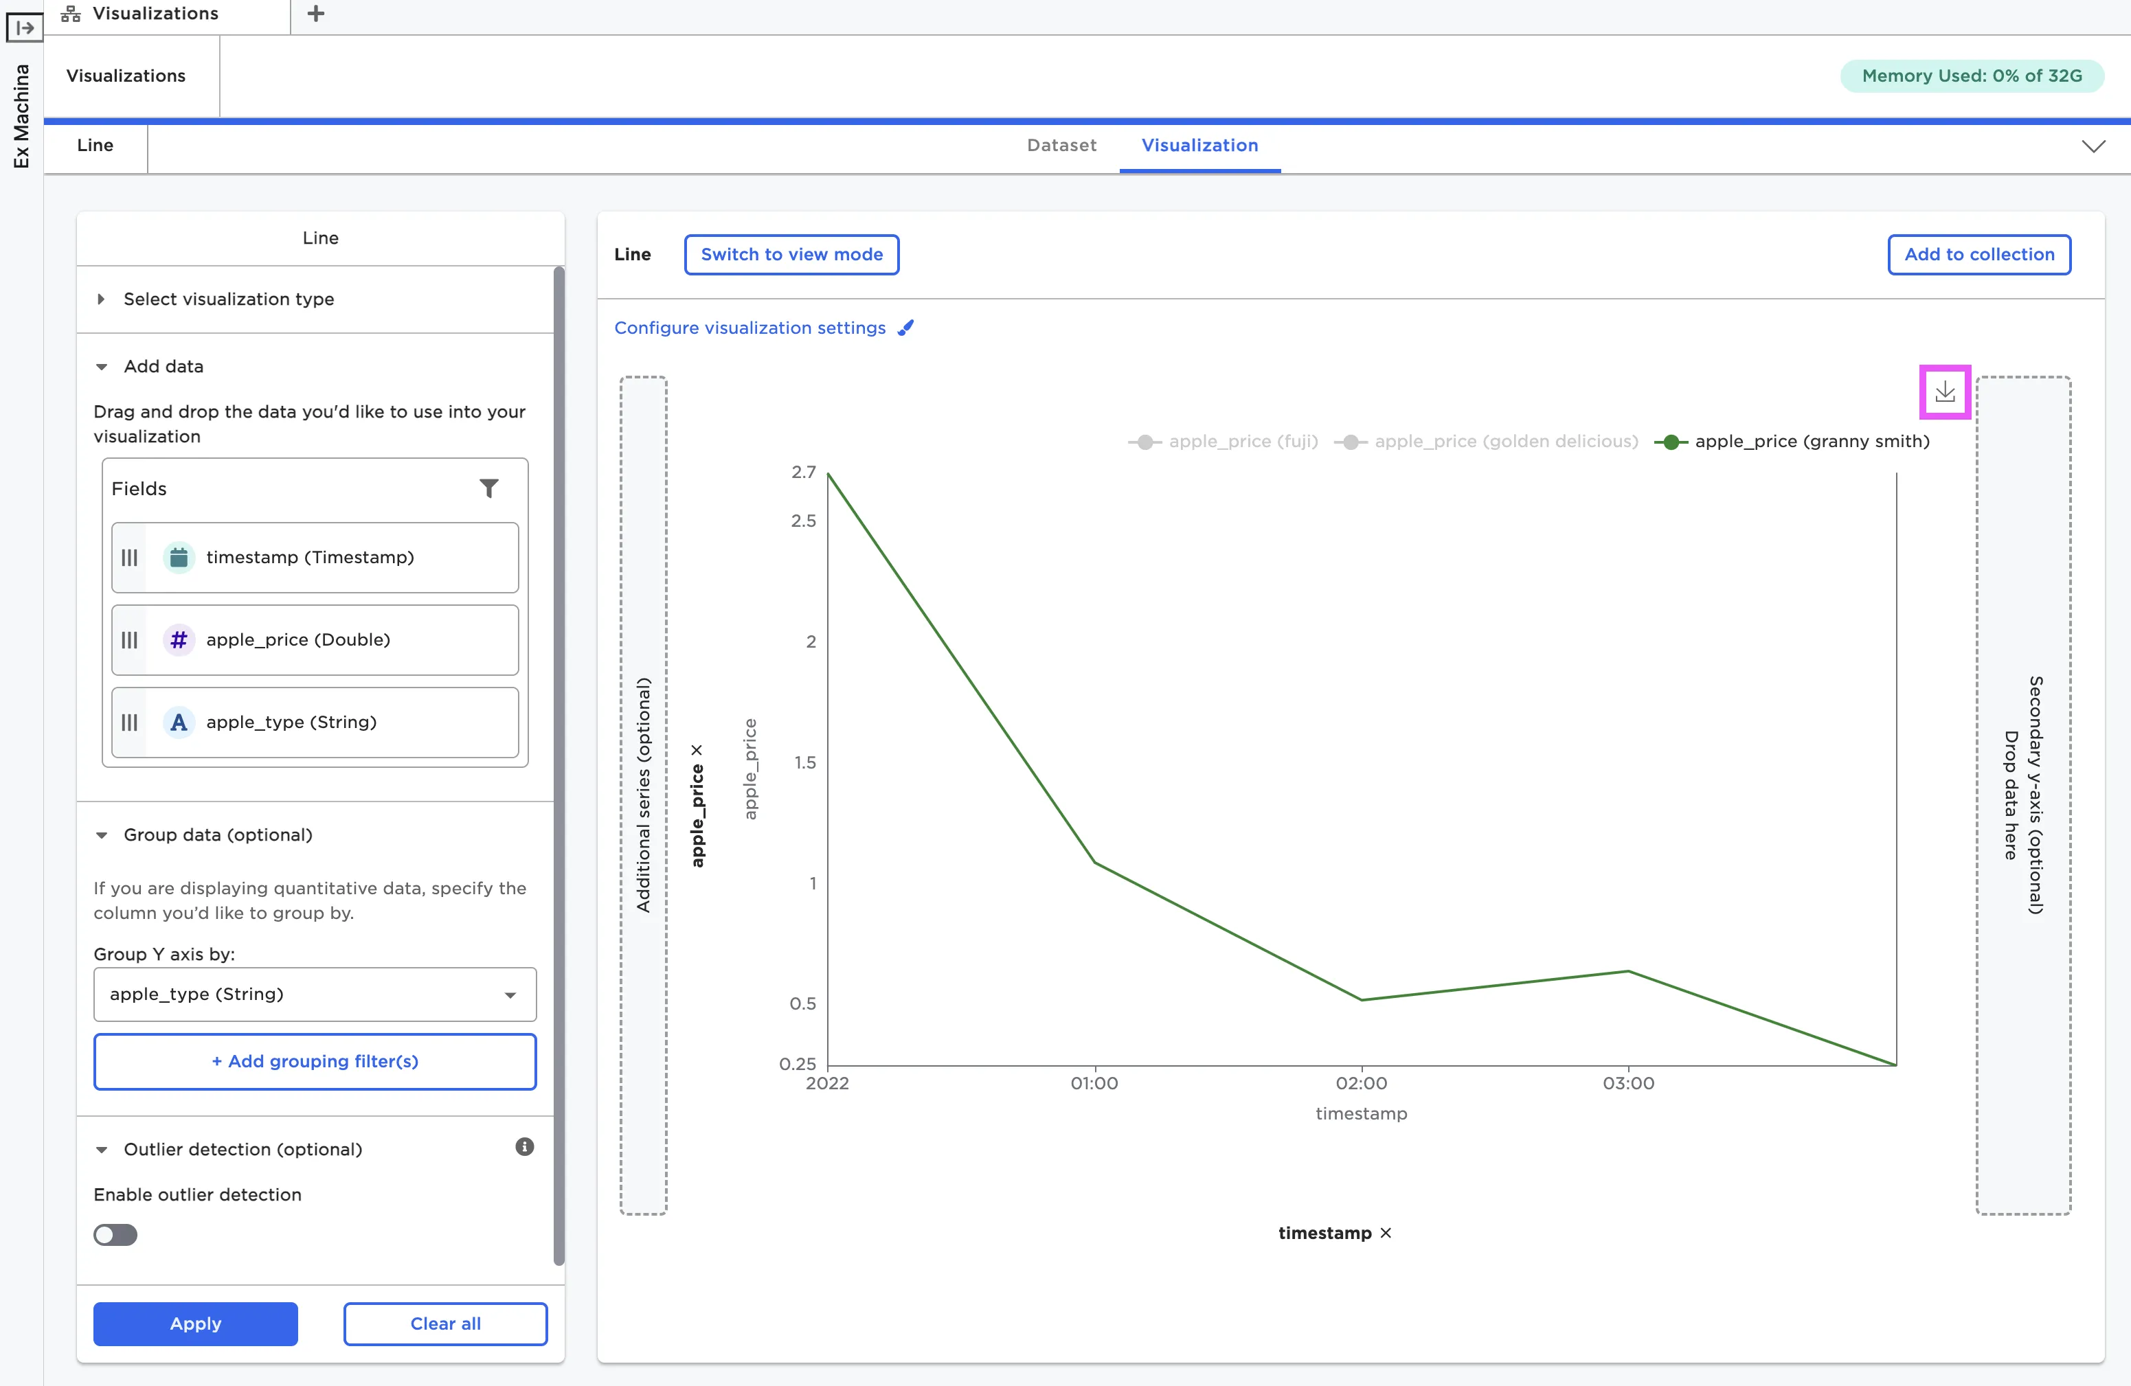Screen dimensions: 2131x1386
Task: Click the Add to collection button
Action: [x=1978, y=254]
